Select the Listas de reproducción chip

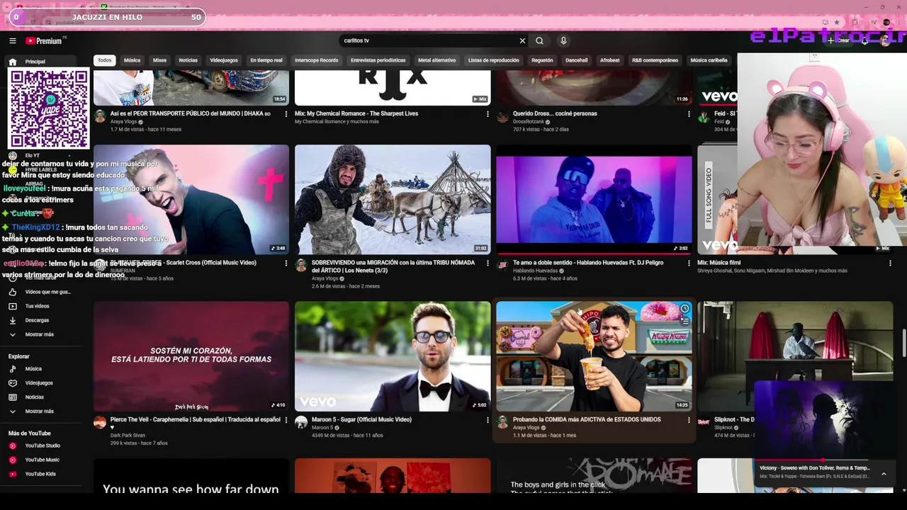coord(494,60)
